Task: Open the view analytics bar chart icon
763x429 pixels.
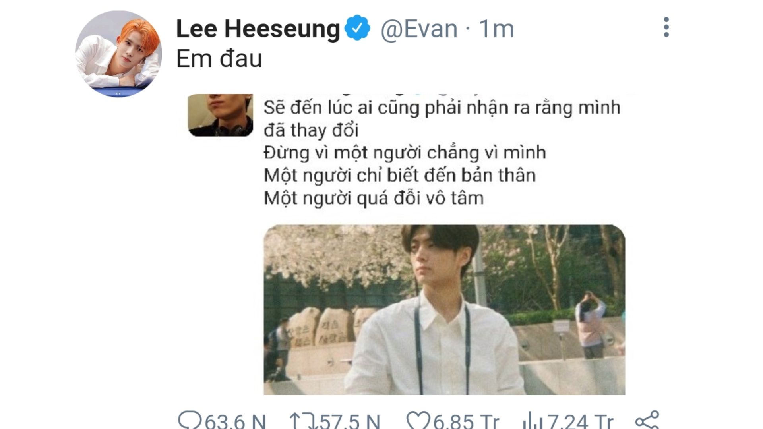Action: (533, 421)
